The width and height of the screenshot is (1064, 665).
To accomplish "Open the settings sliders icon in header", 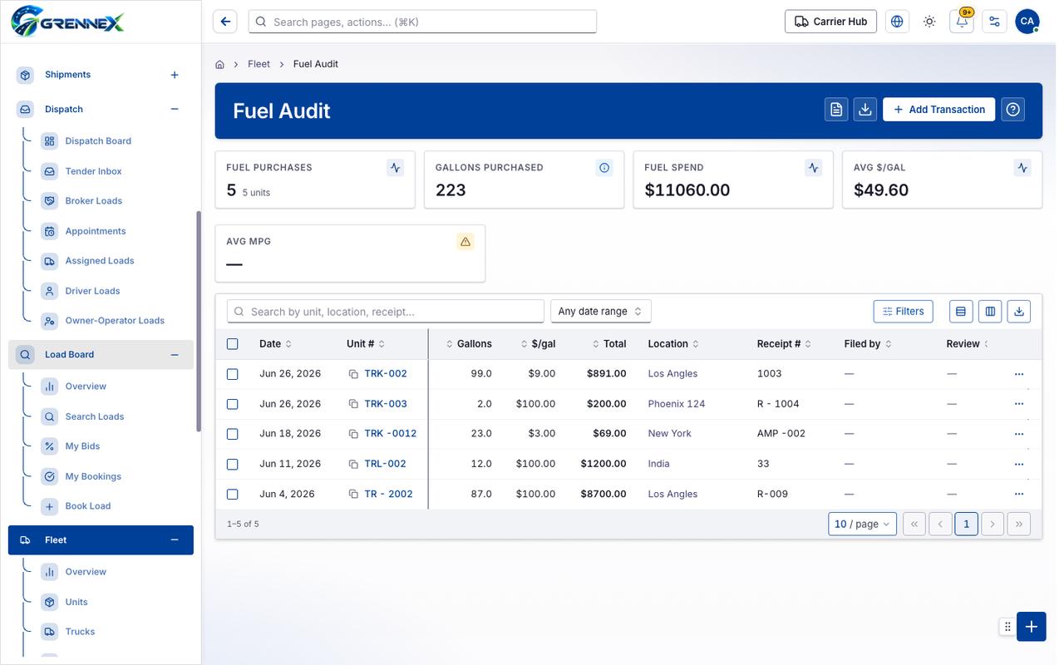I will tap(994, 22).
